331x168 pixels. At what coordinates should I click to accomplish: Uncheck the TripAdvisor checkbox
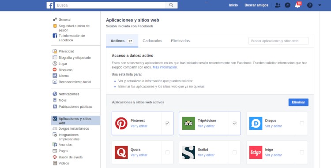[234, 124]
